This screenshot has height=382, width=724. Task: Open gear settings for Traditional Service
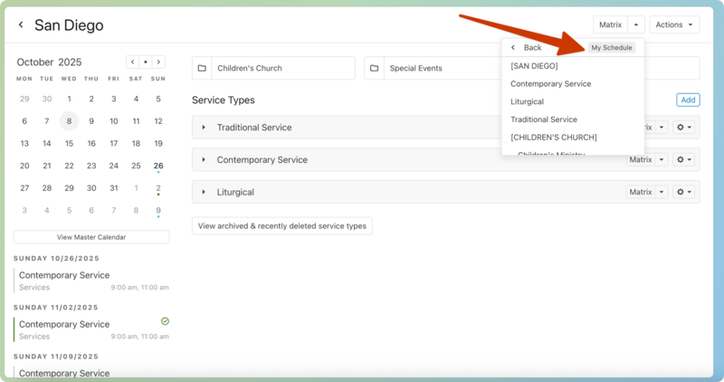[x=684, y=128]
